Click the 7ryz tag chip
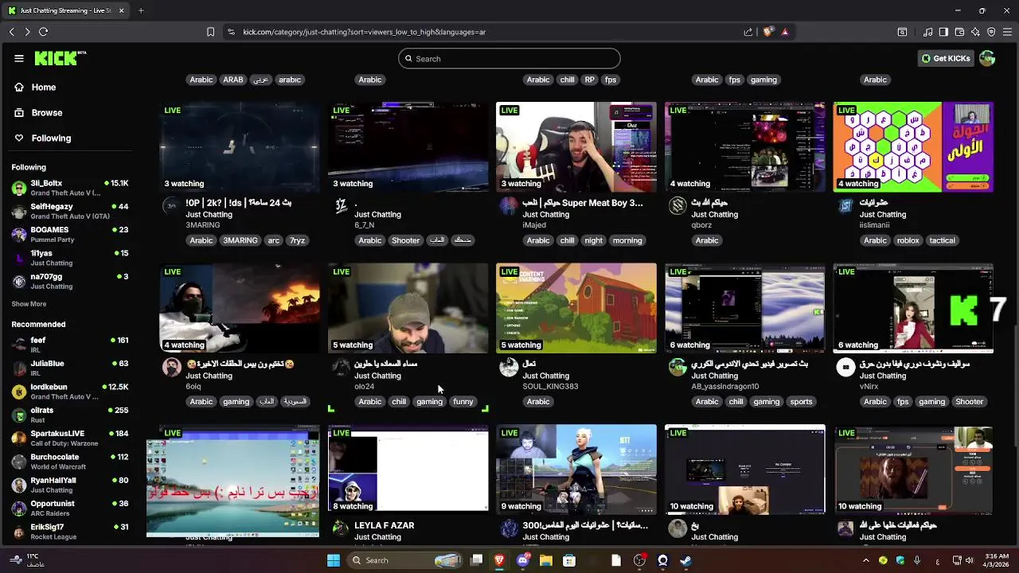The height and width of the screenshot is (573, 1019). [297, 240]
